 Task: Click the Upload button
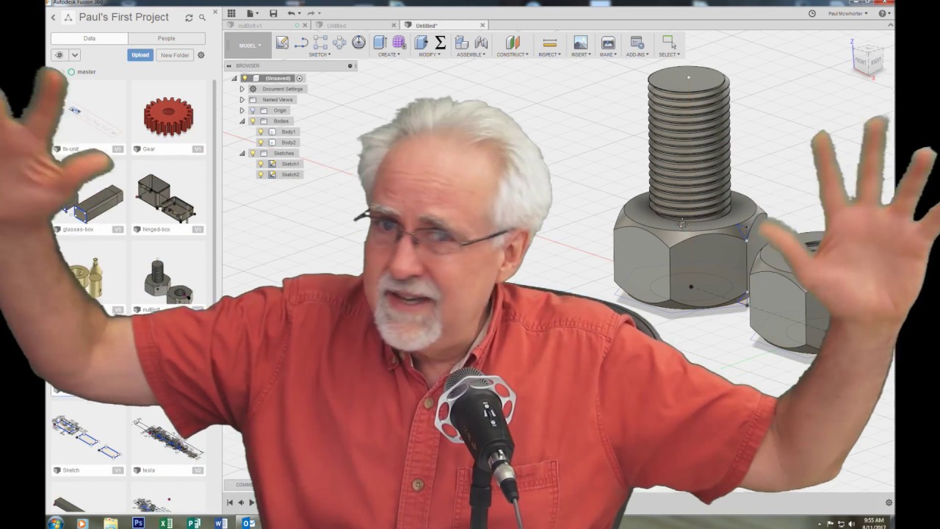coord(140,55)
